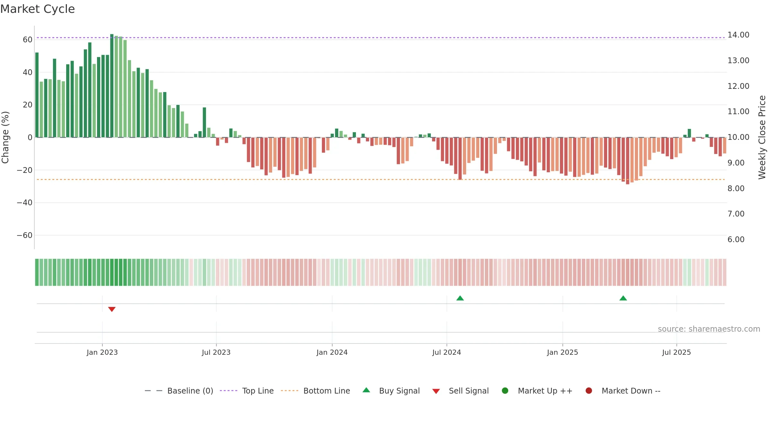Click the Change (%) axis title
The height and width of the screenshot is (433, 771).
pyautogui.click(x=5, y=137)
